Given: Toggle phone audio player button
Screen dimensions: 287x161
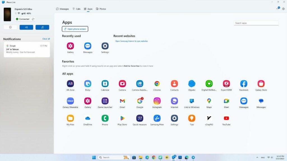Looking at the screenshot, I should pos(42,27).
